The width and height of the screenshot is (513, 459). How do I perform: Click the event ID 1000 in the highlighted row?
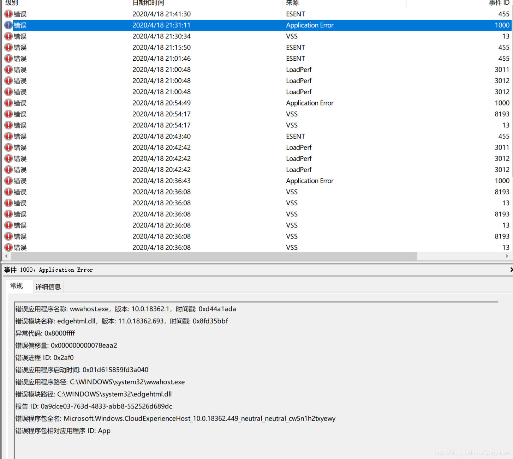point(502,25)
